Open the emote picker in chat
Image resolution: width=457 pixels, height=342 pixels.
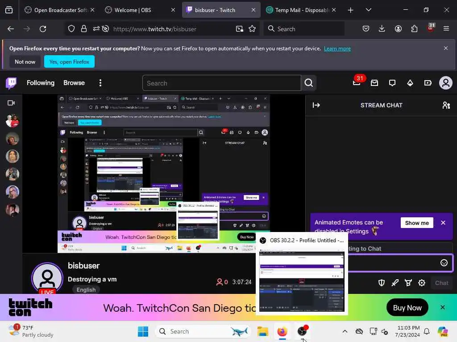pos(444,263)
